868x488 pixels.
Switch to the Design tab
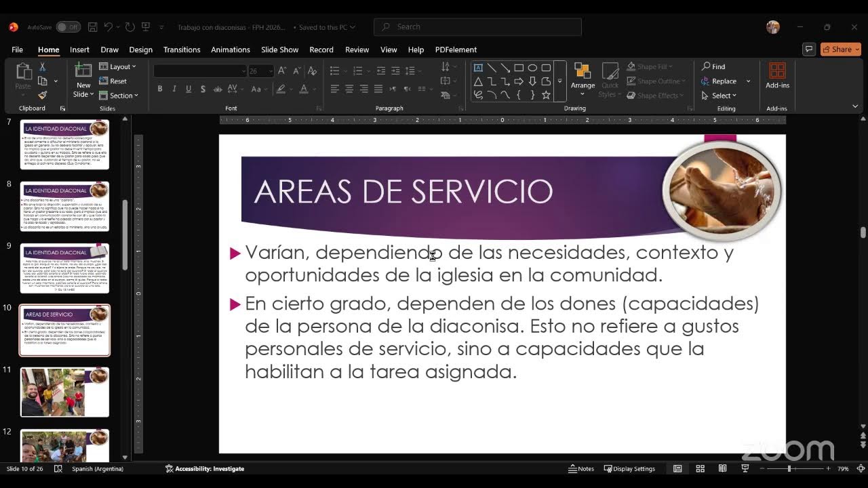click(140, 49)
